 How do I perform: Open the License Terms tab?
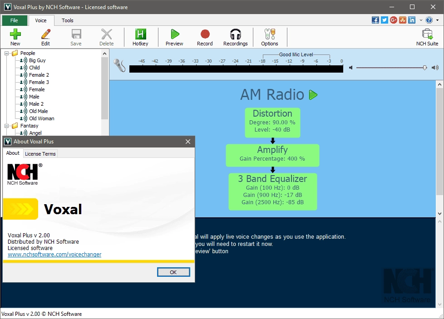[x=40, y=154]
